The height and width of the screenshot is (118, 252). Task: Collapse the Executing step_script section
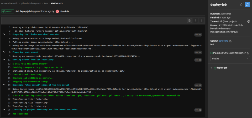4,85
